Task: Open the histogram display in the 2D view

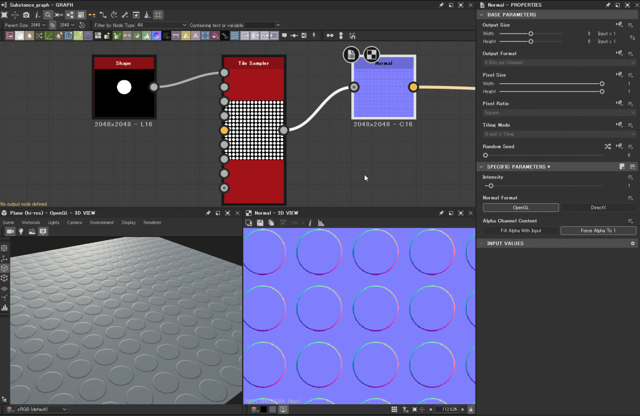Action: click(321, 222)
